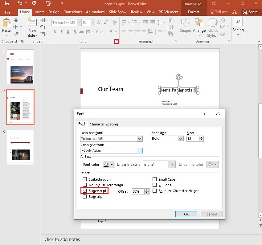
Task: Click the Share button
Action: 250,12
